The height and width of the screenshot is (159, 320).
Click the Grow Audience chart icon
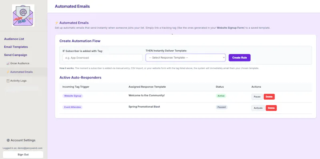(x=8, y=63)
